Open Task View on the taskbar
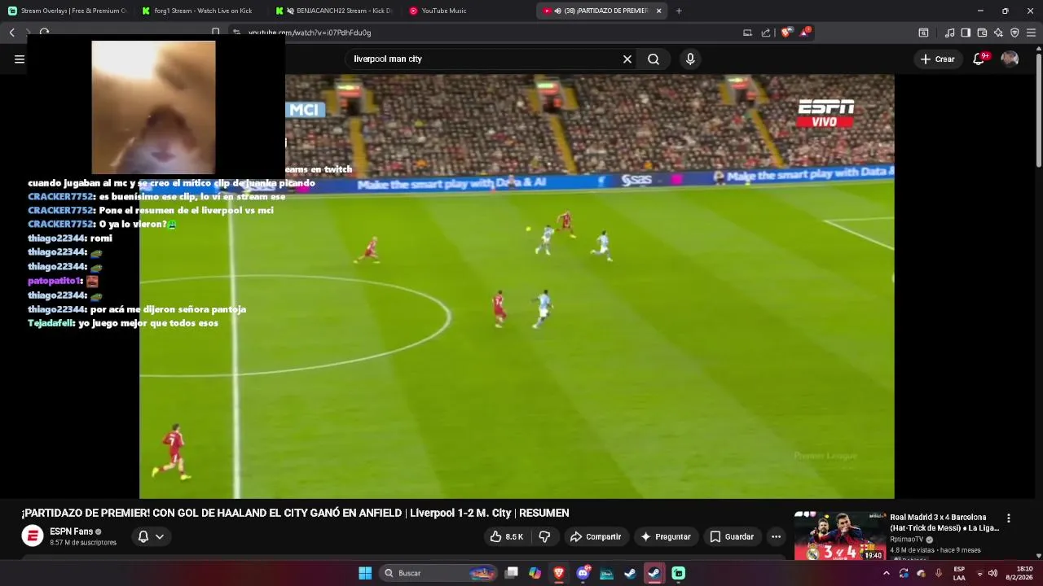This screenshot has width=1043, height=586. (512, 573)
